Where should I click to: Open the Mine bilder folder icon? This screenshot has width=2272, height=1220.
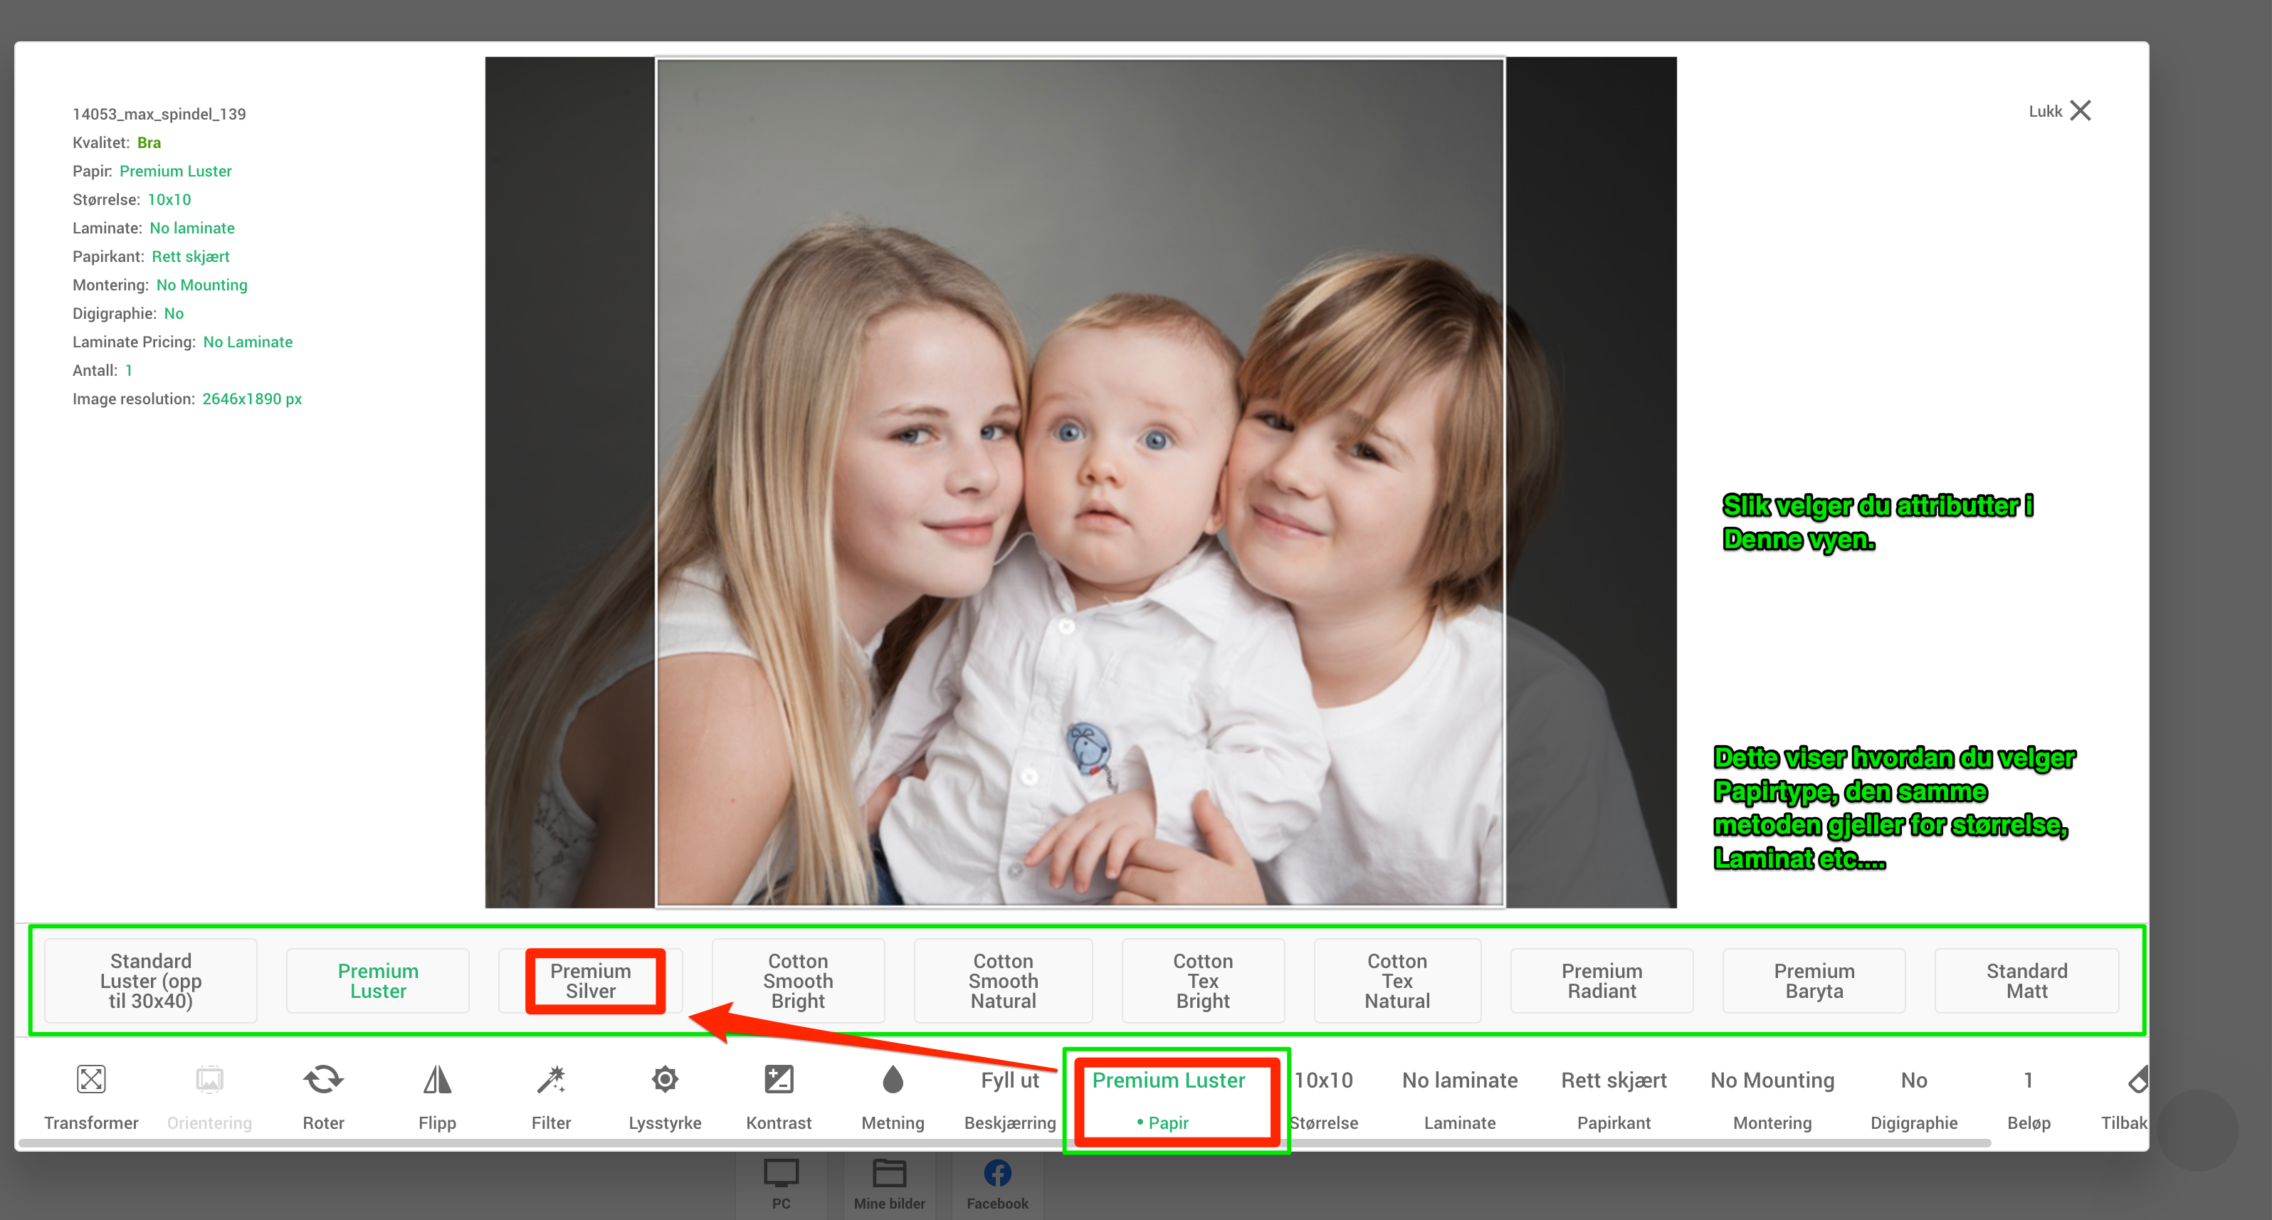pos(889,1174)
